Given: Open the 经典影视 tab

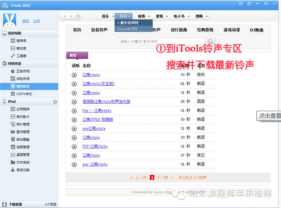Looking at the screenshot, I should click(x=205, y=30).
